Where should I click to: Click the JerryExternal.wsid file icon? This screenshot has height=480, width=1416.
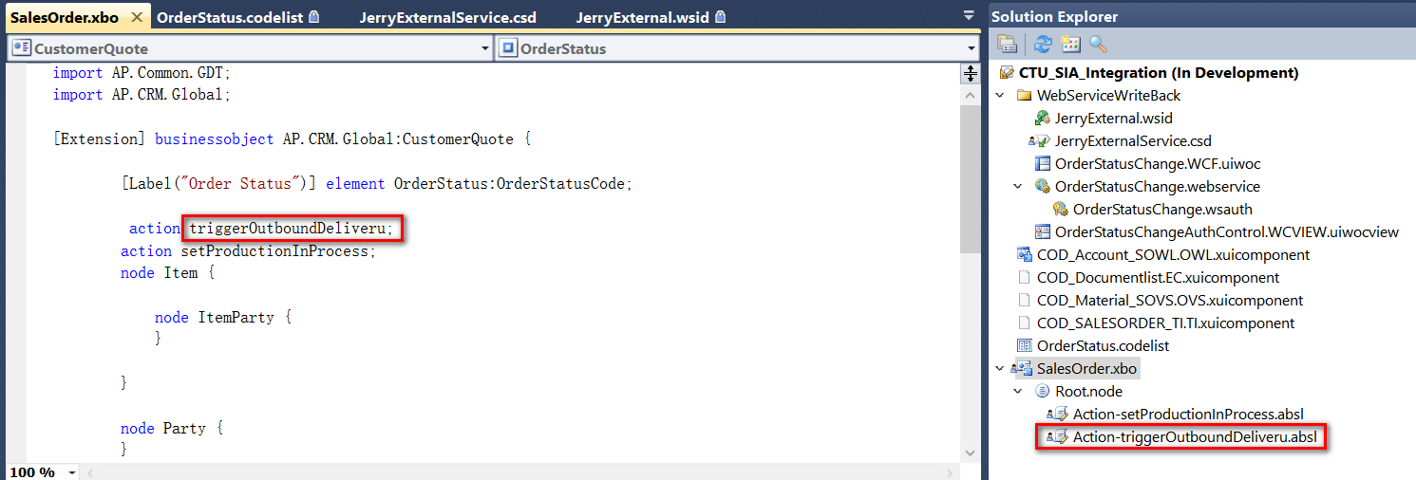click(1042, 119)
